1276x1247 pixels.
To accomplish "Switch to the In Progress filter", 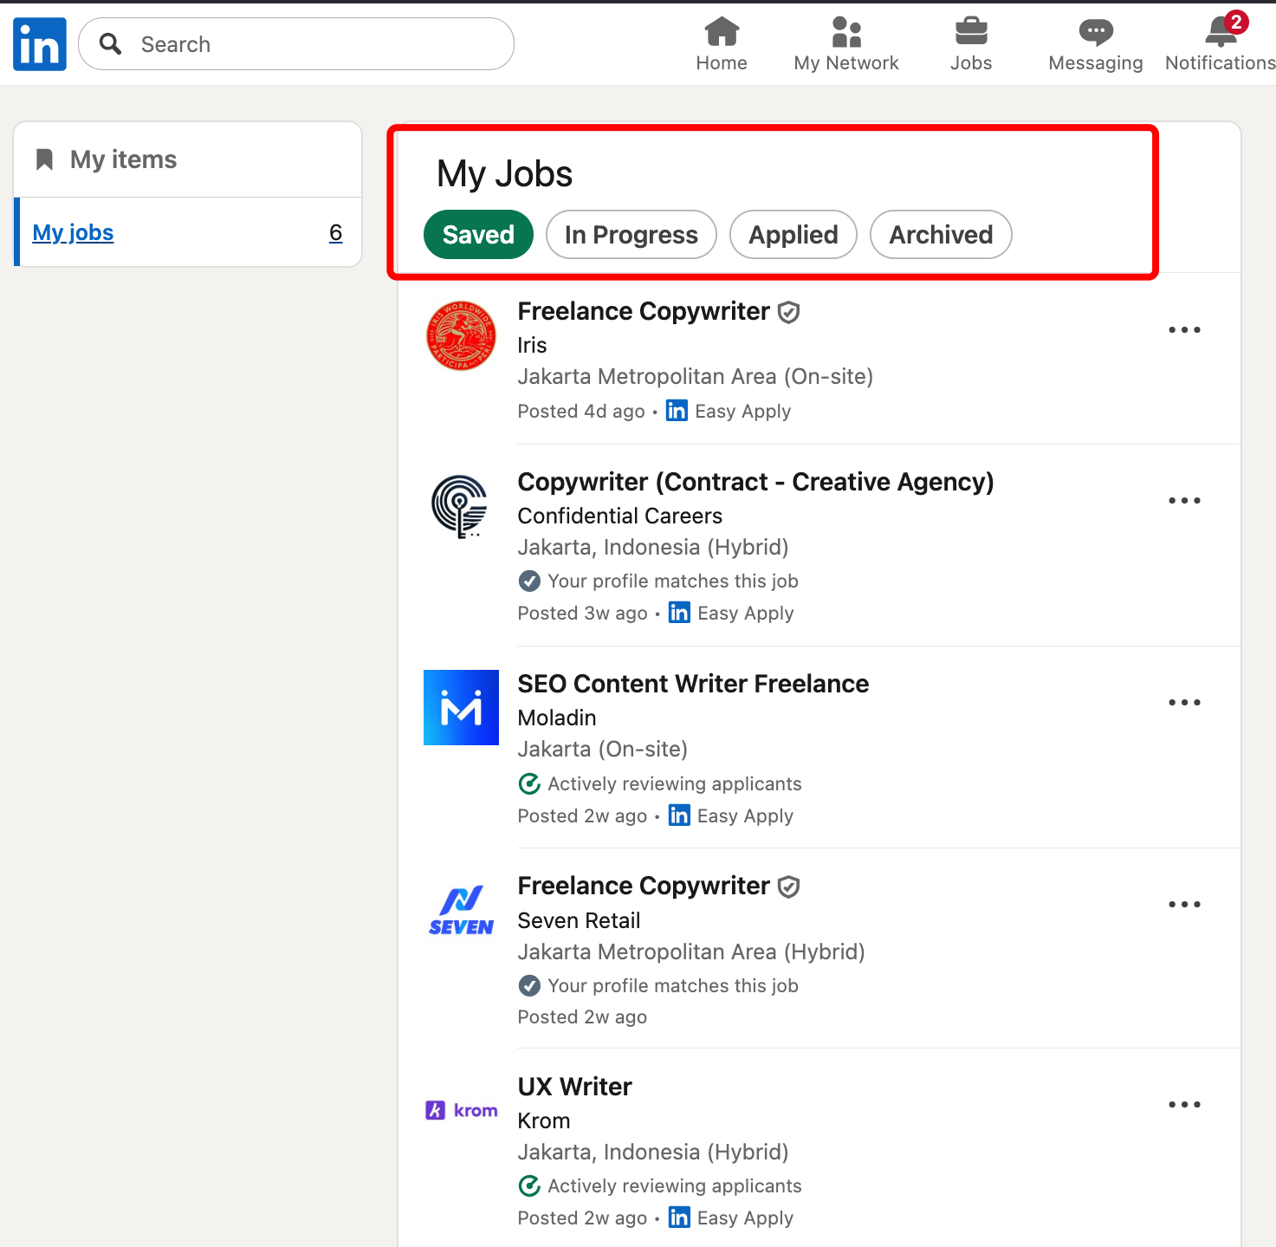I will pyautogui.click(x=631, y=234).
